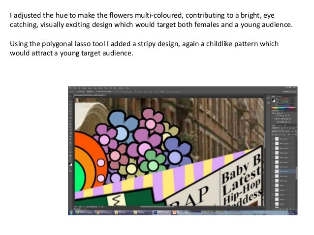This screenshot has width=314, height=235.
Task: Click the Color panel foreground swatch
Action: click(x=273, y=100)
